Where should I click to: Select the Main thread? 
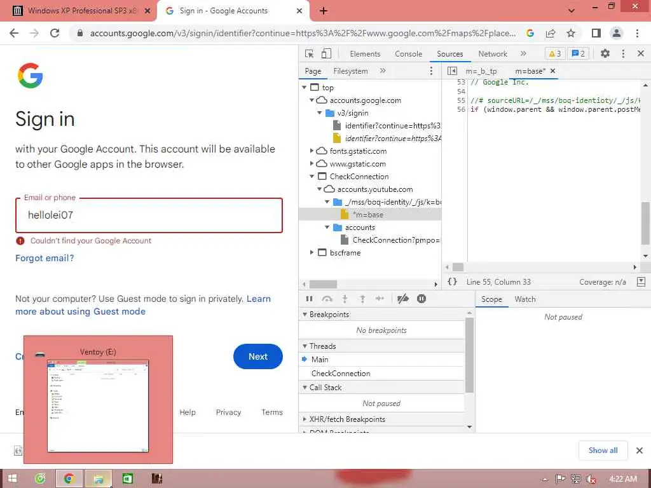tap(320, 360)
